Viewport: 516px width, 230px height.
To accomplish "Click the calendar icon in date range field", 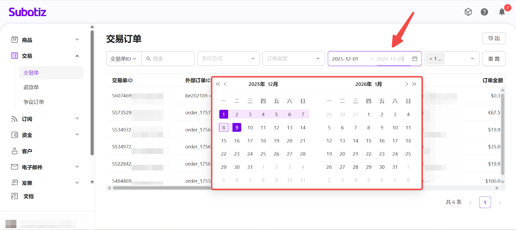I will tap(415, 59).
